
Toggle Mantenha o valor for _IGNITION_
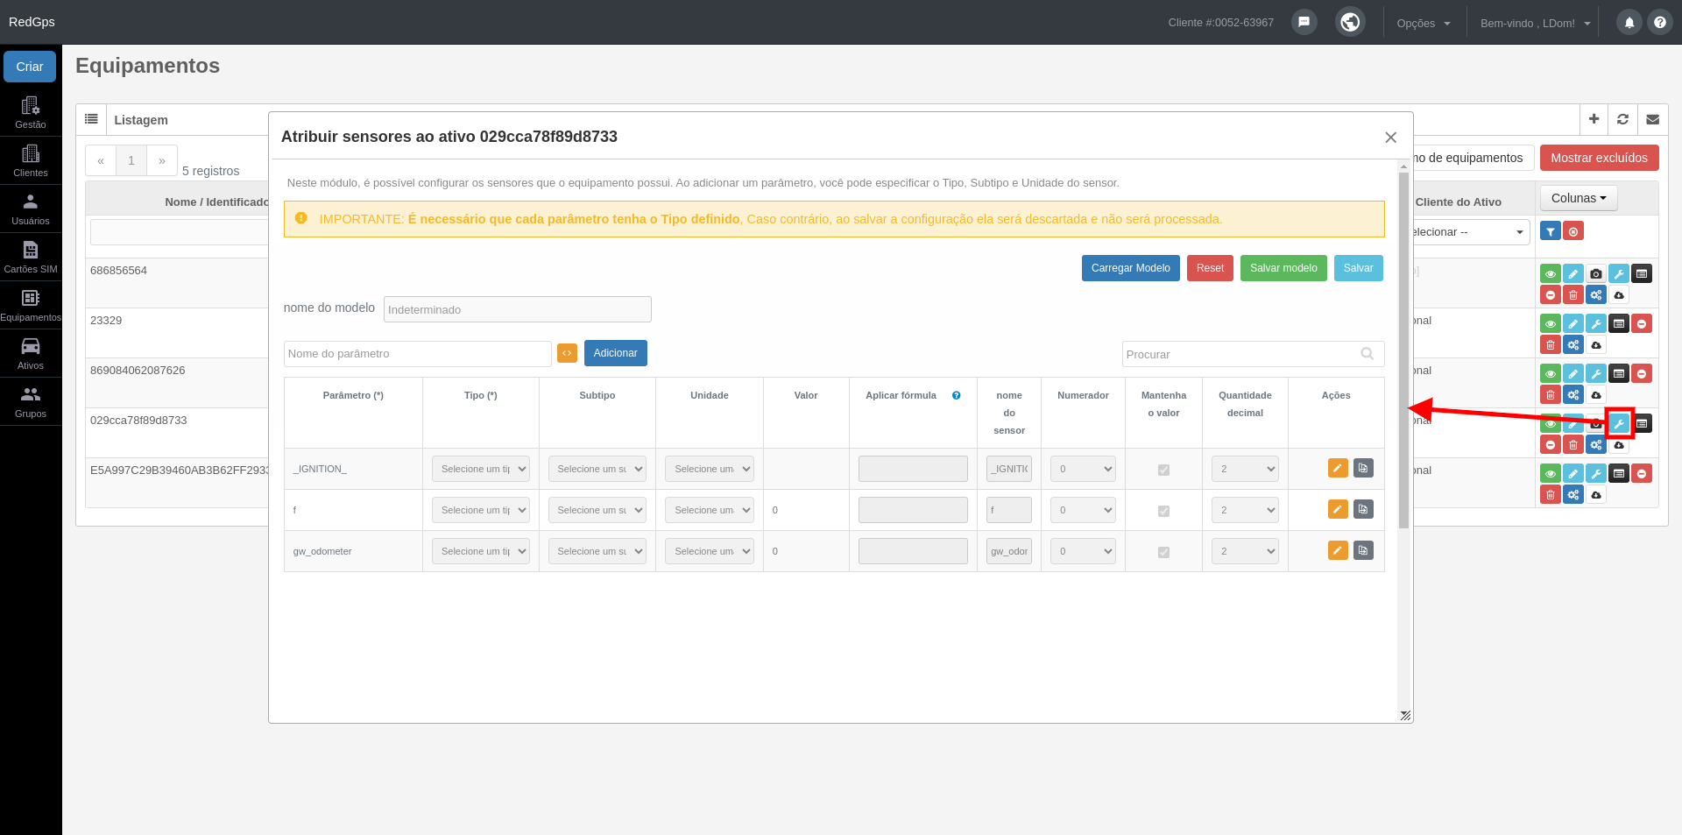[x=1163, y=470]
